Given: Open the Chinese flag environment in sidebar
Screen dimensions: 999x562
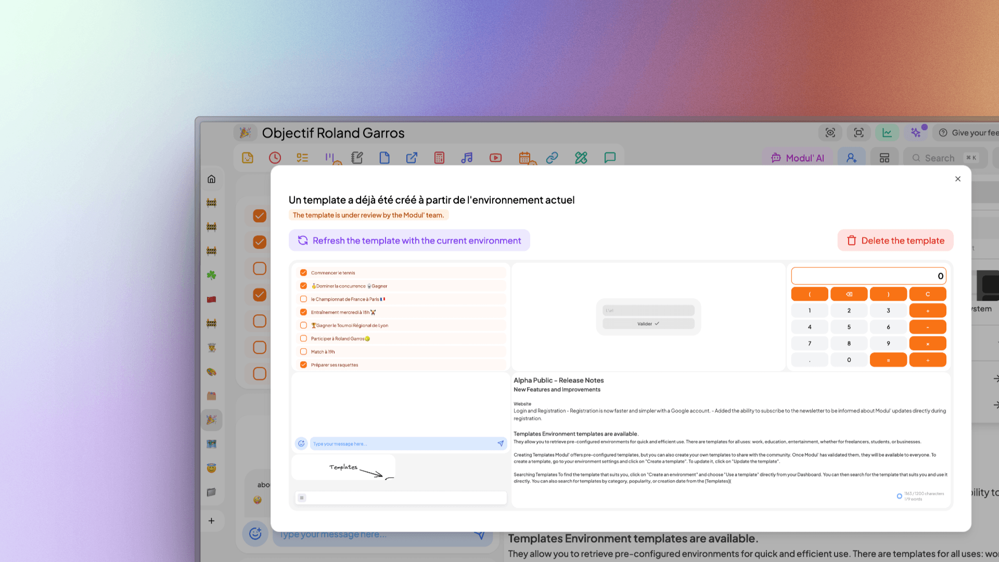Looking at the screenshot, I should click(211, 299).
